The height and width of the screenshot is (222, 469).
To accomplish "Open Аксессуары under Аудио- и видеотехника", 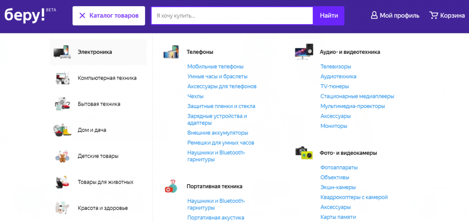I will (x=336, y=116).
